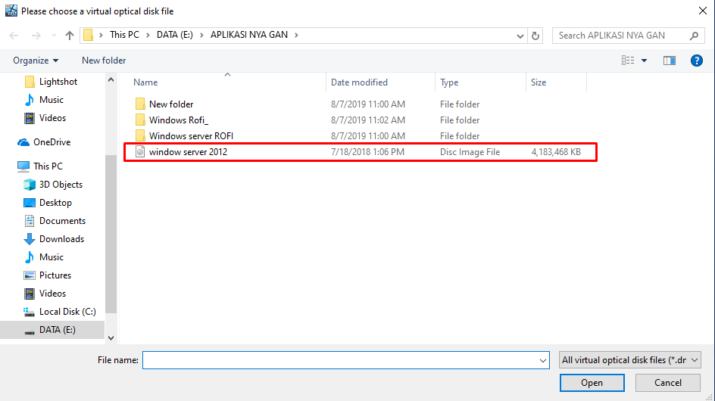Expand the File name history dropdown
The height and width of the screenshot is (401, 715).
542,360
